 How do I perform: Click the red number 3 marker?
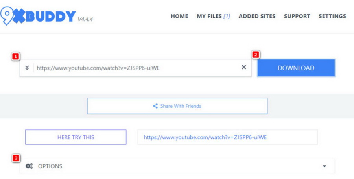coord(16,158)
